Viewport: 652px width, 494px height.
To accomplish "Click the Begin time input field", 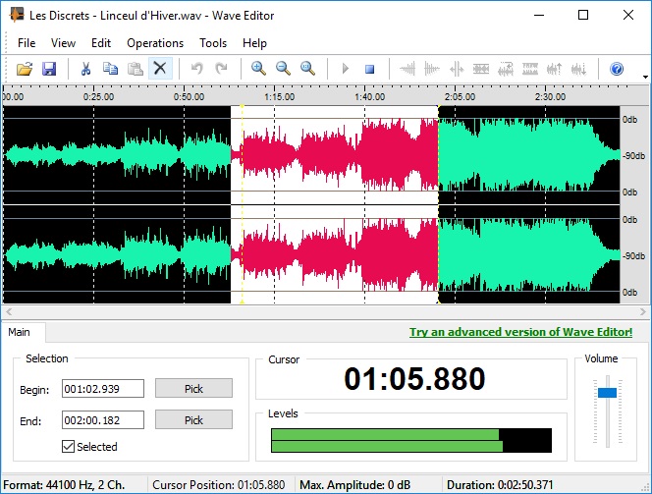I will [103, 389].
